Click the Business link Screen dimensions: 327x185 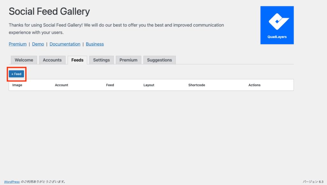point(95,44)
